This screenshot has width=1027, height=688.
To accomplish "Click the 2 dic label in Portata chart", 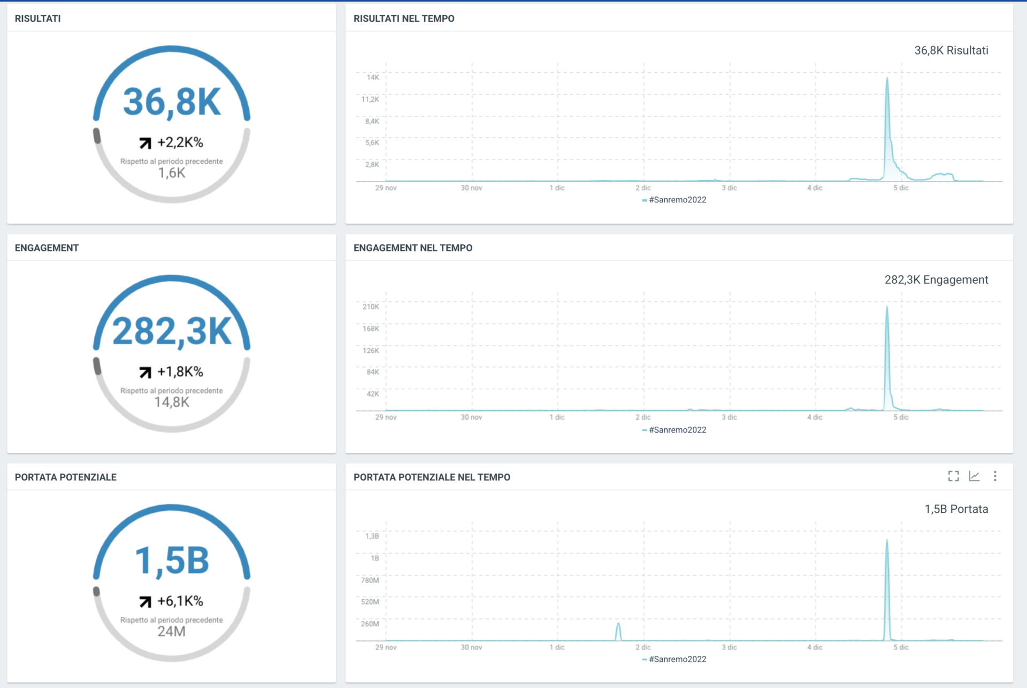I will (643, 647).
